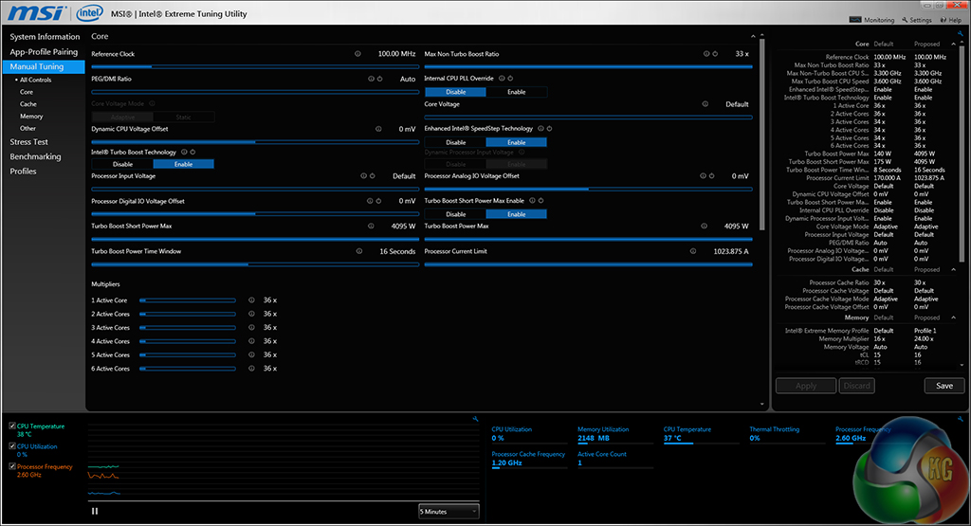Click the info icon for 1 Active Core multiplier
971x526 pixels.
point(251,300)
